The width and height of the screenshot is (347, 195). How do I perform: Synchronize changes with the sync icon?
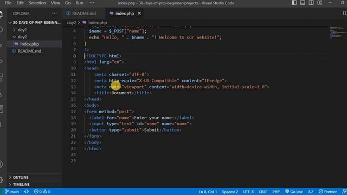point(27,192)
